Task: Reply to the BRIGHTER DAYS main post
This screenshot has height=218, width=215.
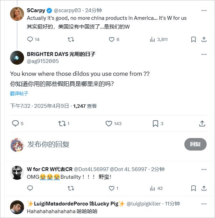Action: pyautogui.click(x=15, y=123)
